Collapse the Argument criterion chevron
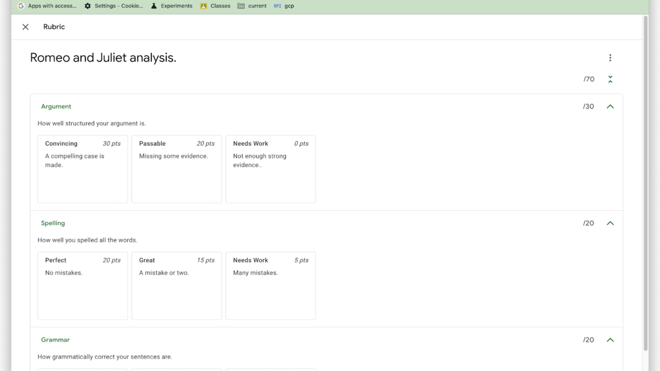This screenshot has height=371, width=660. pos(610,107)
